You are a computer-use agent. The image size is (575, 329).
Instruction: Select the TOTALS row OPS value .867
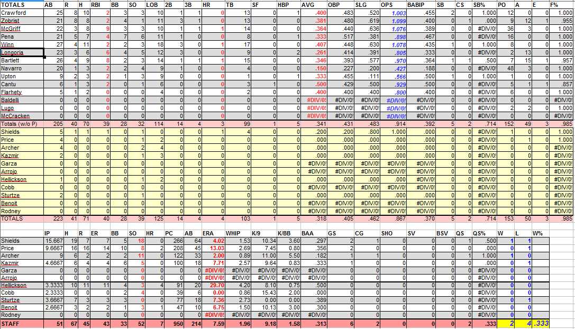(394, 218)
